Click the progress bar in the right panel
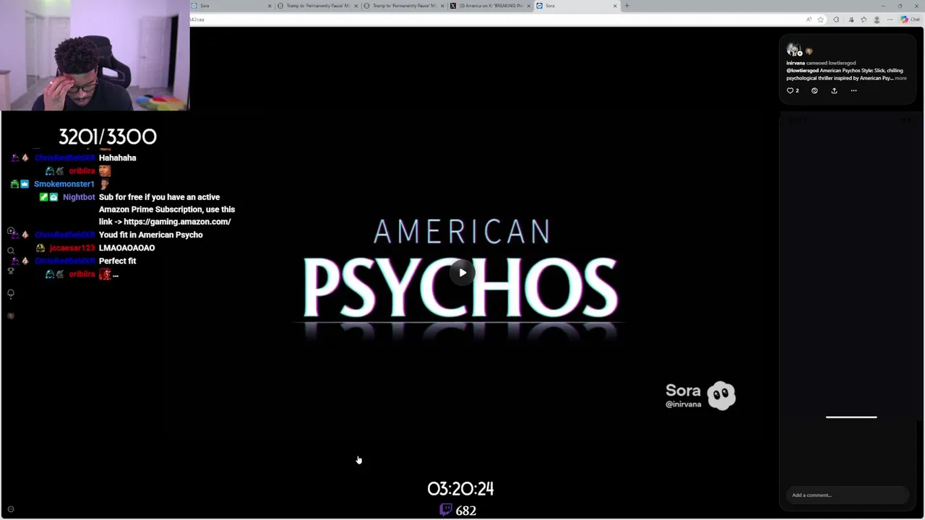The width and height of the screenshot is (925, 520). 851,417
